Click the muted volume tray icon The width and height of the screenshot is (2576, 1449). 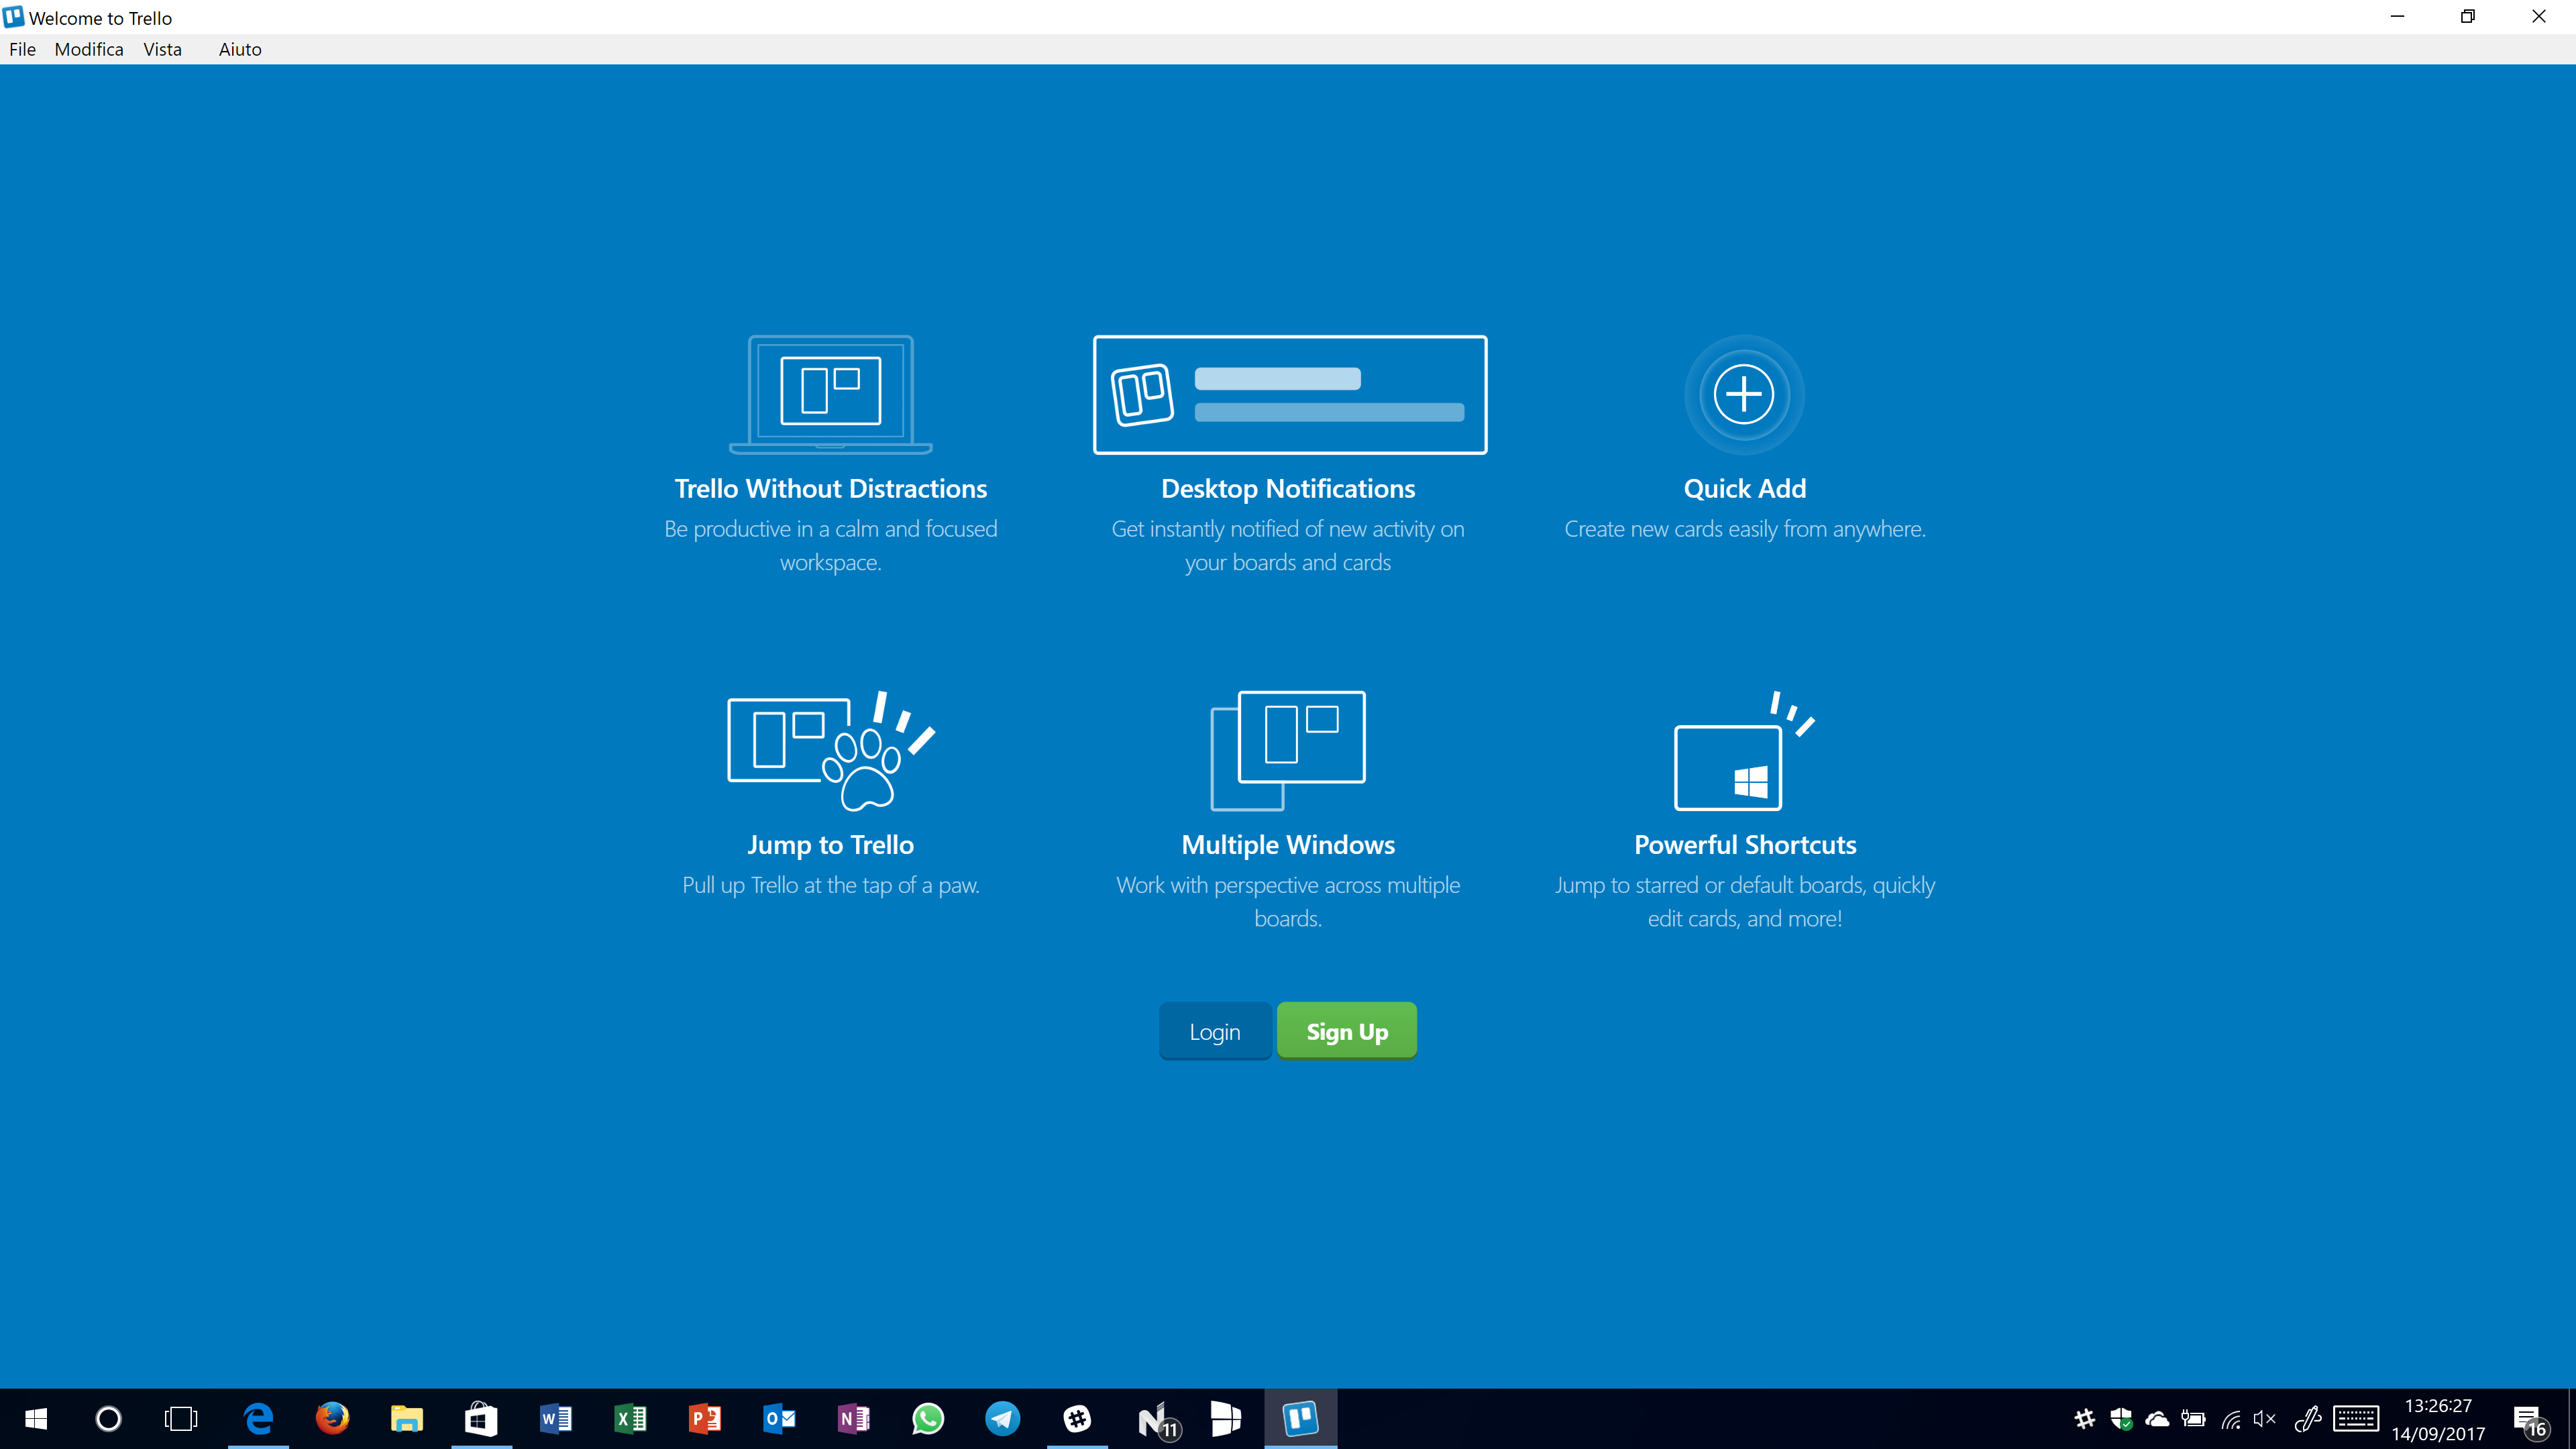click(2265, 1419)
